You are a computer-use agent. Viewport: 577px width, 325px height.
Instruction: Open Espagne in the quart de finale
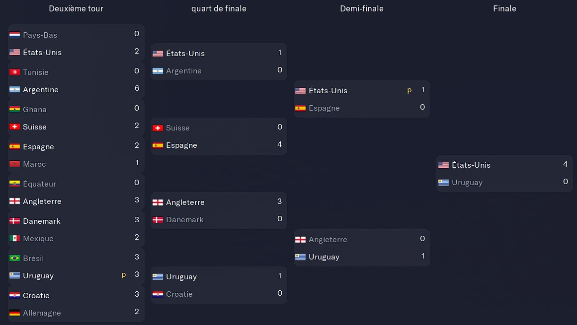pos(181,145)
